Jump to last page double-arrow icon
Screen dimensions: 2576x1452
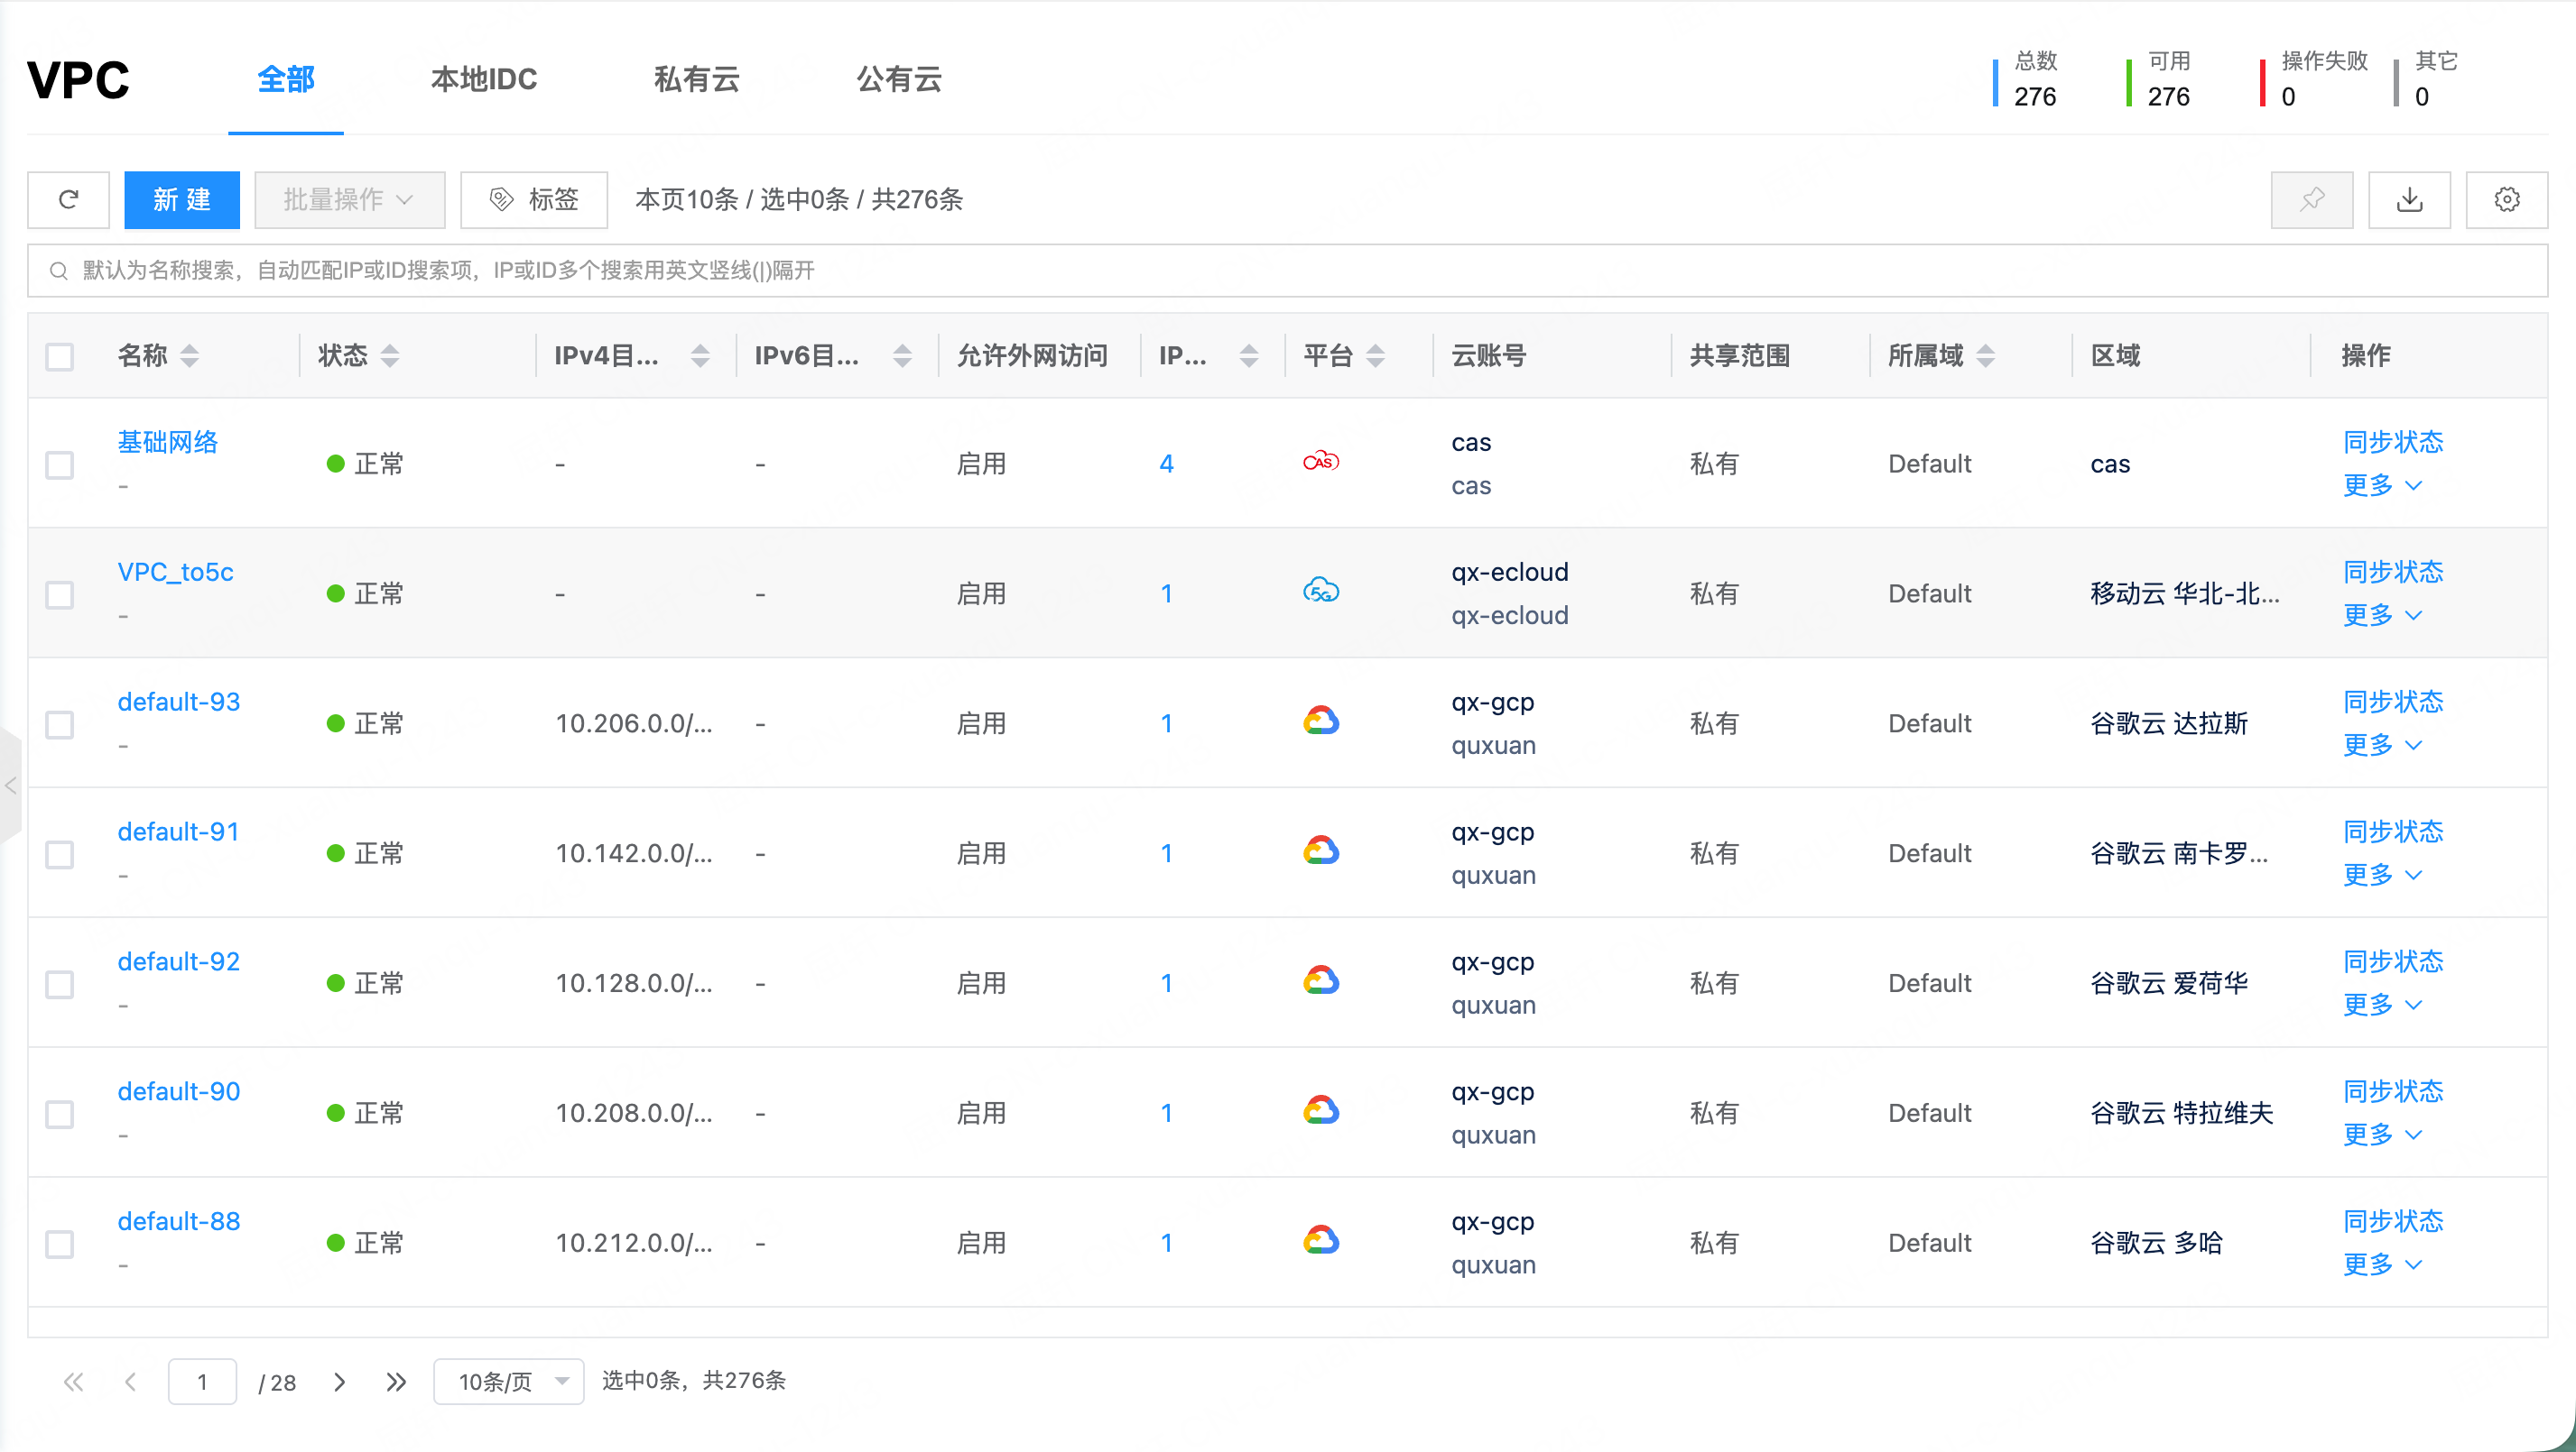[x=396, y=1382]
